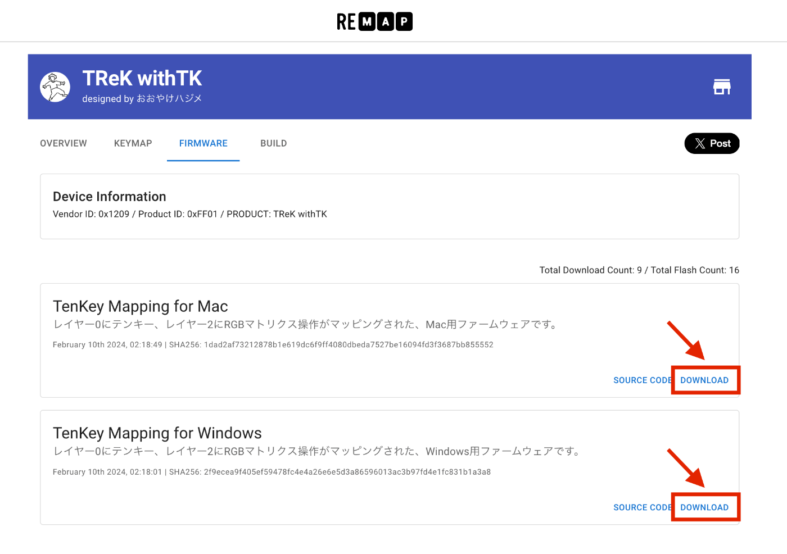The height and width of the screenshot is (554, 787).
Task: Click the Device Information heading
Action: point(110,197)
